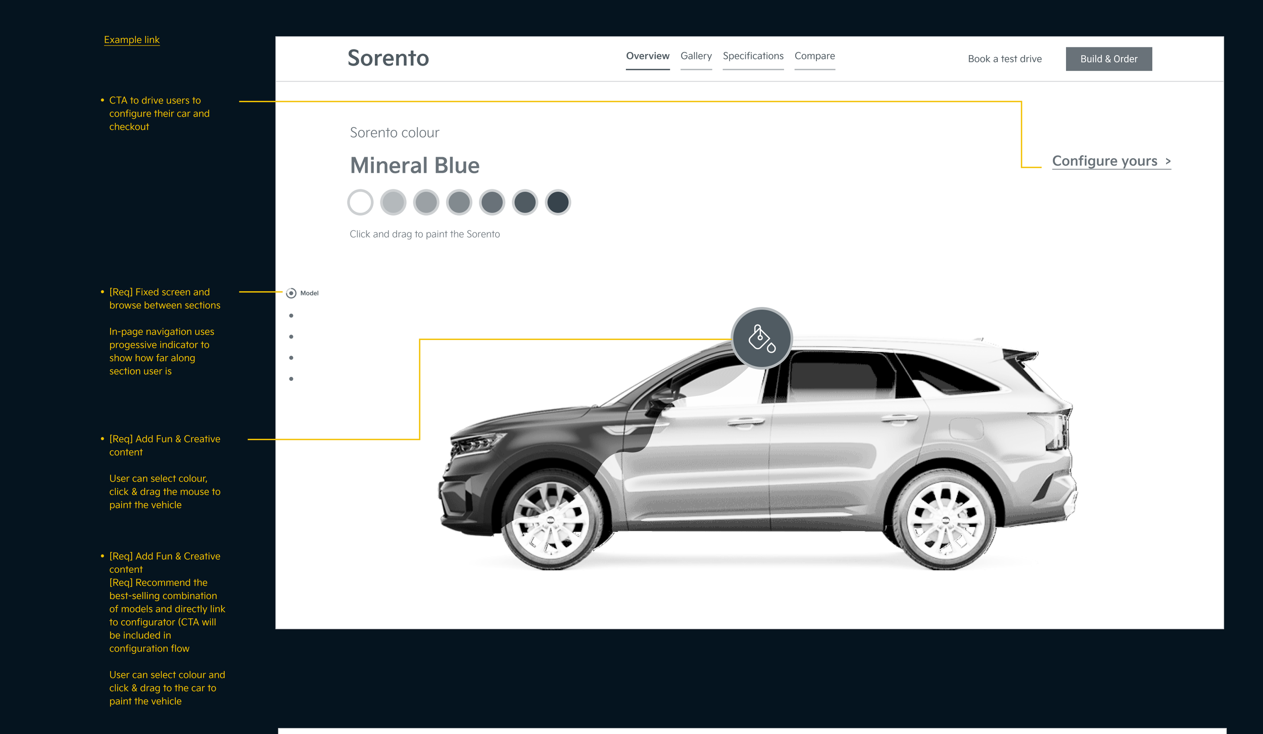Screen dimensions: 1263x734
Task: Click the Book a test drive link
Action: tap(1004, 59)
